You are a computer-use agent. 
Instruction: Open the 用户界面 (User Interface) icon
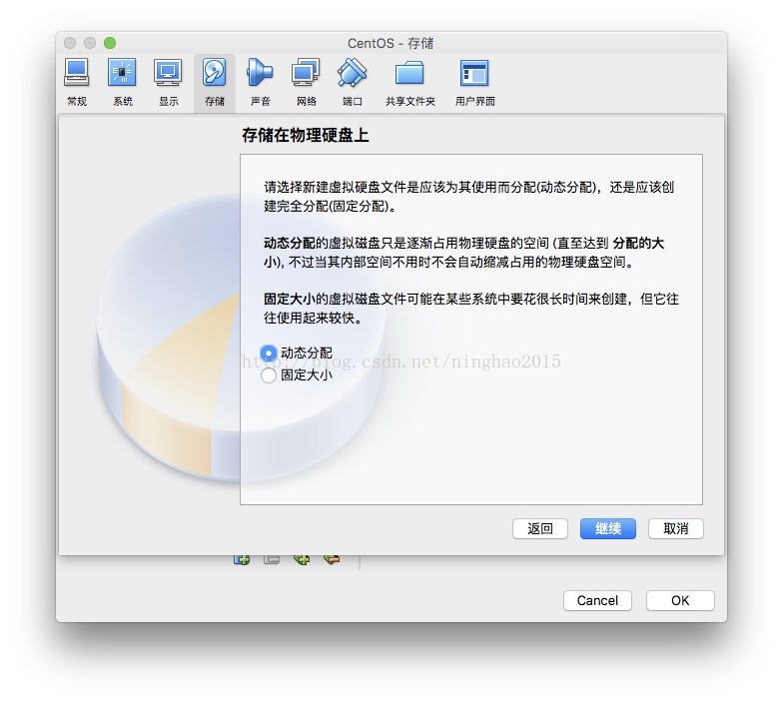point(474,74)
